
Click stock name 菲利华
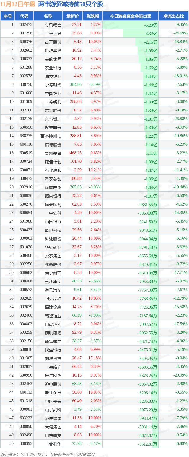tap(55, 444)
